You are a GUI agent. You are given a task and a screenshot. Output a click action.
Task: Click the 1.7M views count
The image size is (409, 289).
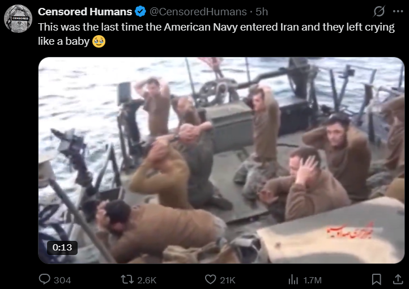(x=313, y=280)
